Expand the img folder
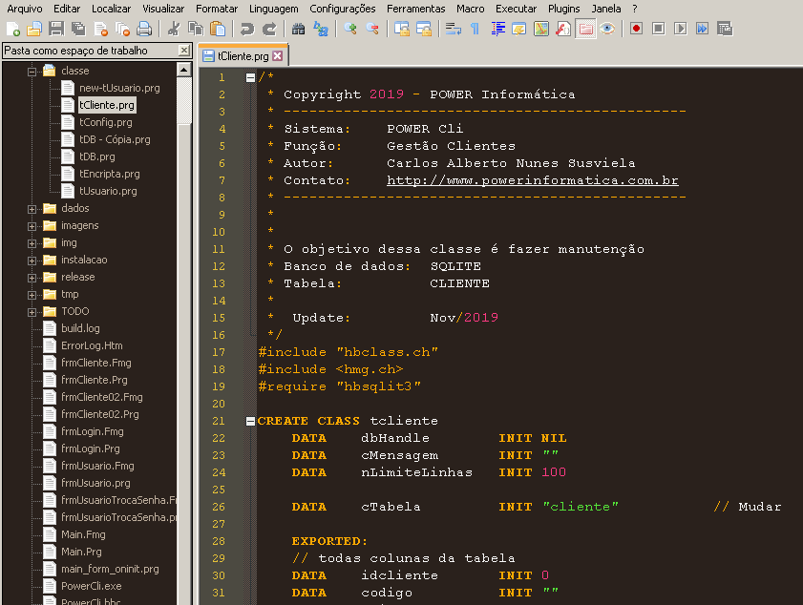Image resolution: width=803 pixels, height=605 pixels. click(x=32, y=243)
